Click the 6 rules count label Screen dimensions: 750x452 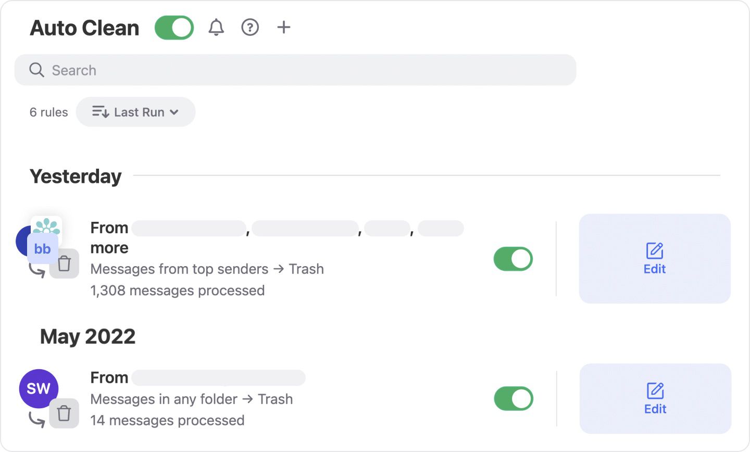pyautogui.click(x=48, y=112)
